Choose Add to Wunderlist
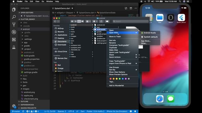This screenshot has width=202, height=113. 116,86
